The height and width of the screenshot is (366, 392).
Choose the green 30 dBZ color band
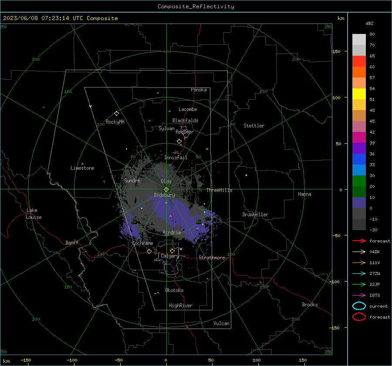[x=359, y=181]
